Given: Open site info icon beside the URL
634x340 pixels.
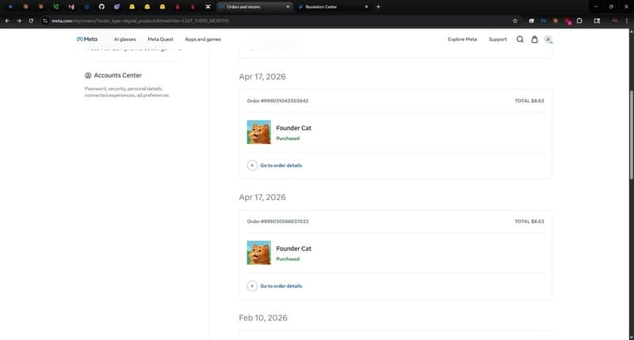Looking at the screenshot, I should click(45, 21).
